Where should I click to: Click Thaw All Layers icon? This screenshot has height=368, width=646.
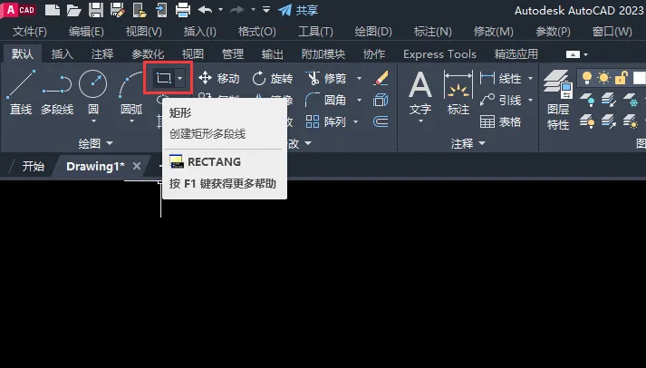pos(631,121)
